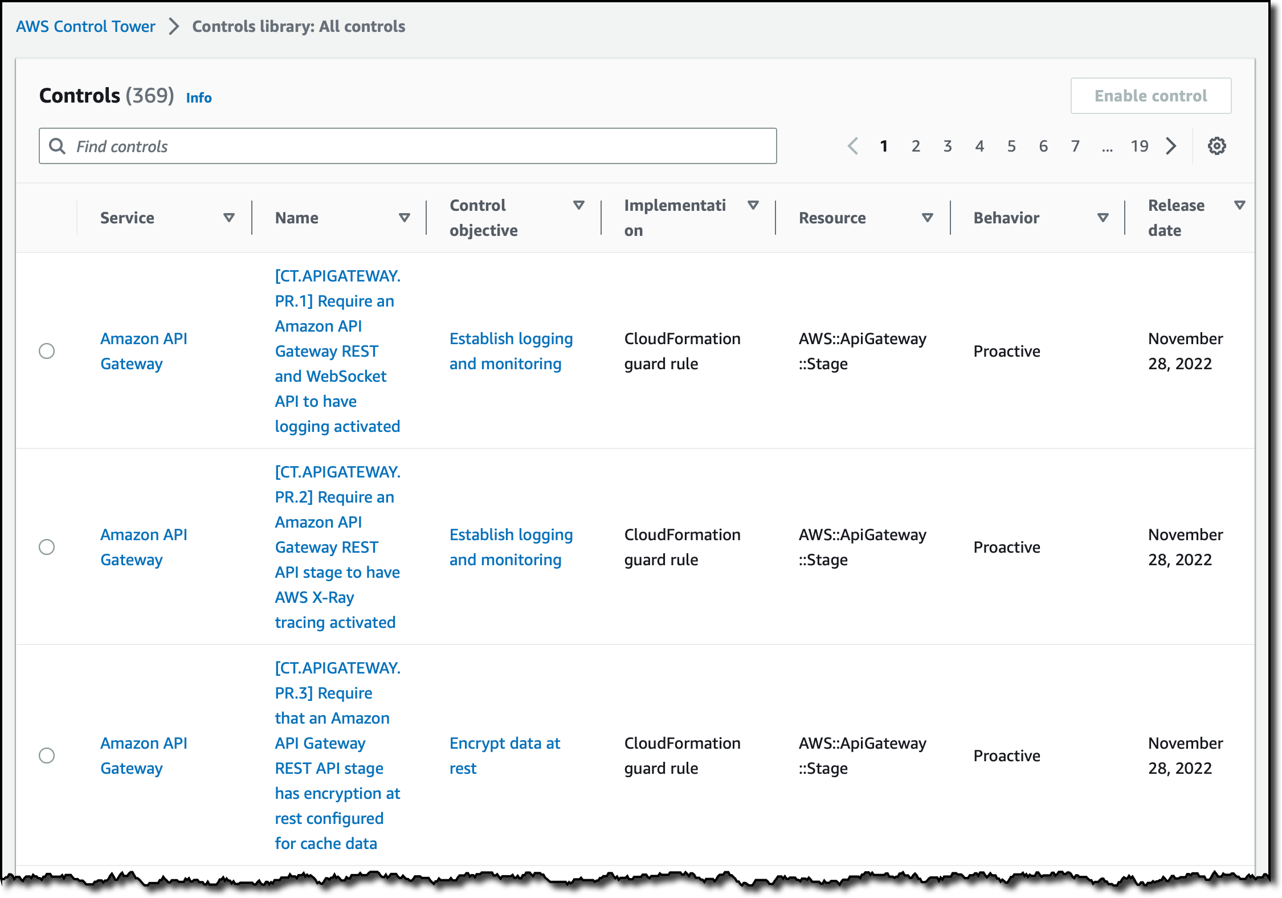Select the CT.APIGATEWAY.PR.2 control radio button

pos(47,547)
